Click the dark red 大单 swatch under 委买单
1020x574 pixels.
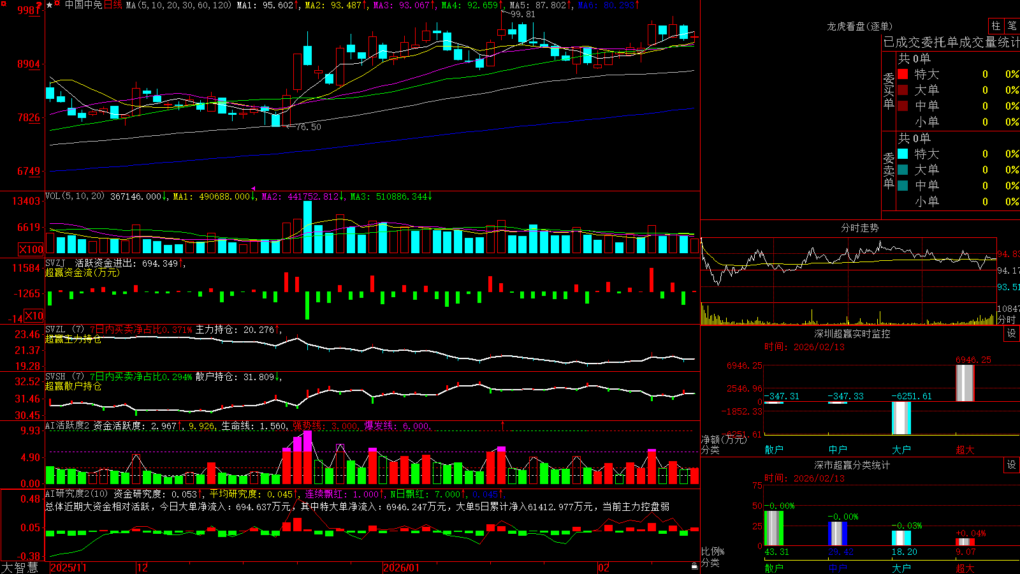click(x=903, y=90)
